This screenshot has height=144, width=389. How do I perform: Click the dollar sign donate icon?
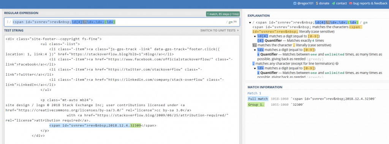coord(317,3)
